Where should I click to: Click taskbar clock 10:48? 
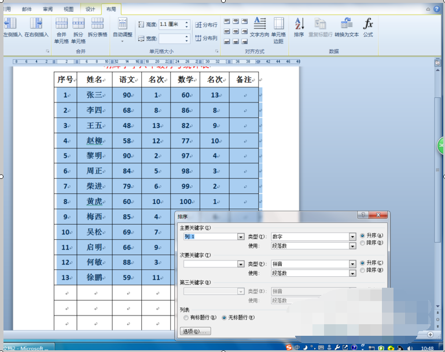click(x=427, y=349)
